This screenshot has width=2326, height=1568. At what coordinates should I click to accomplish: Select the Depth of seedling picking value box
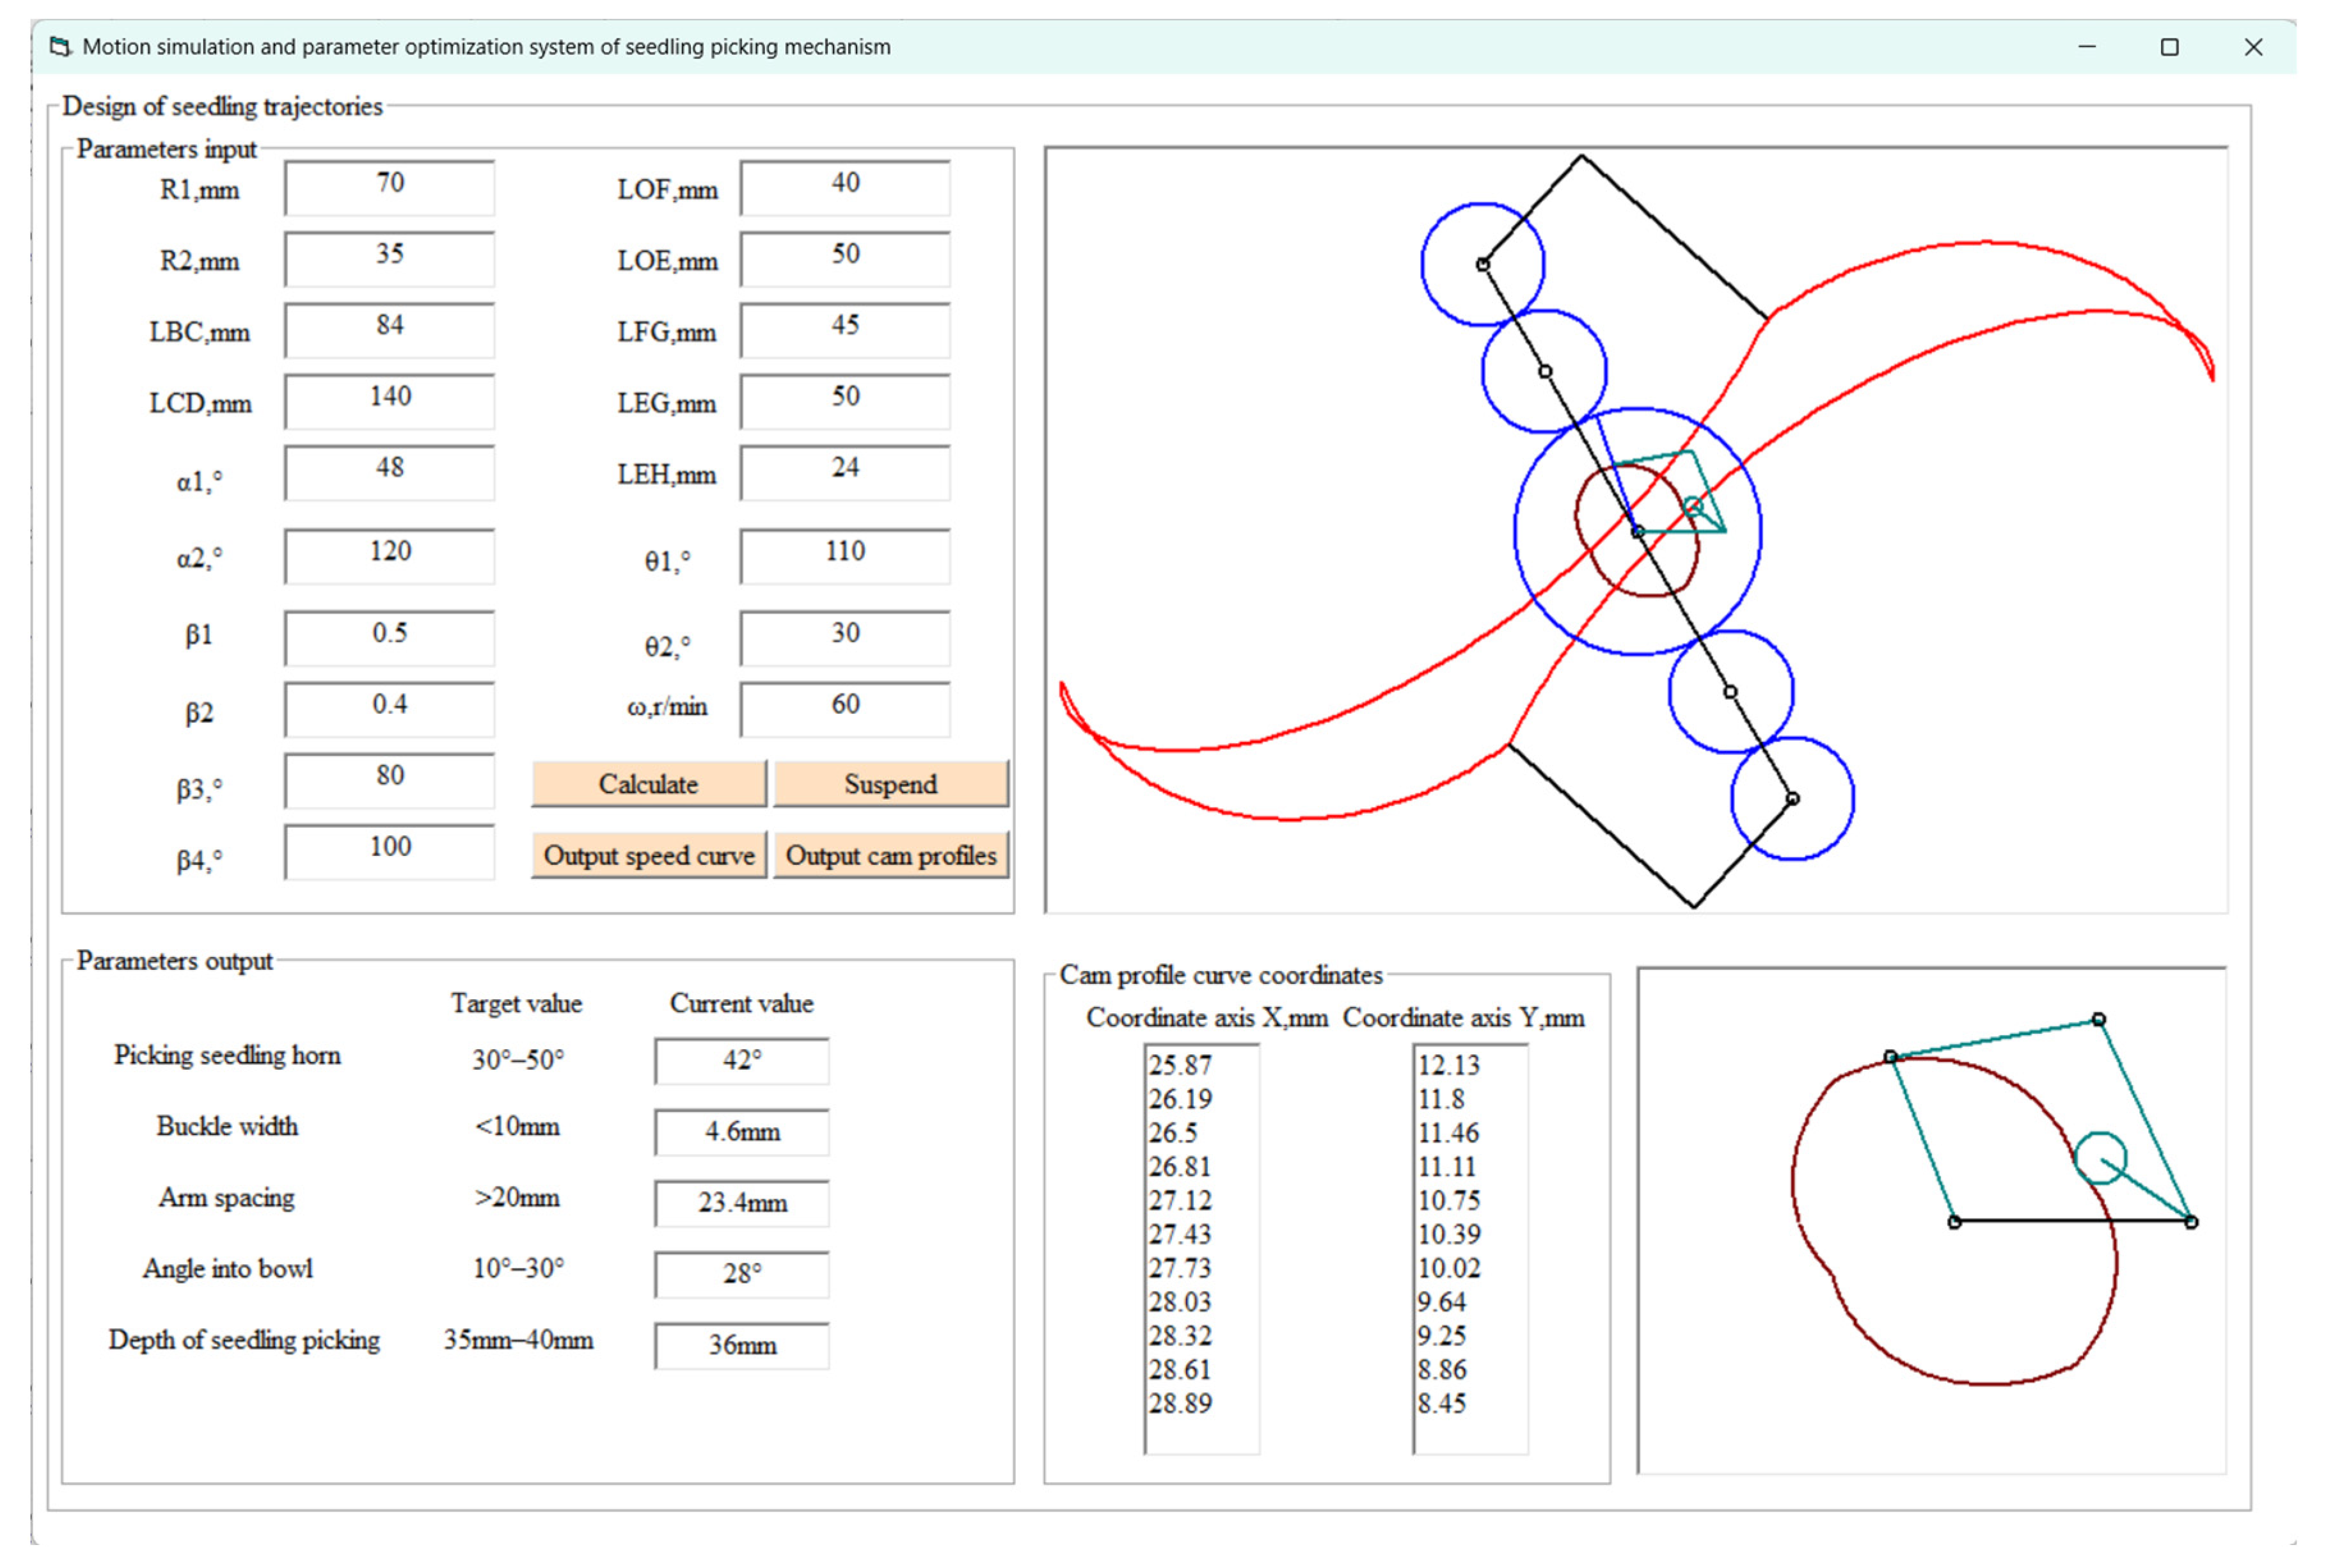[x=741, y=1346]
